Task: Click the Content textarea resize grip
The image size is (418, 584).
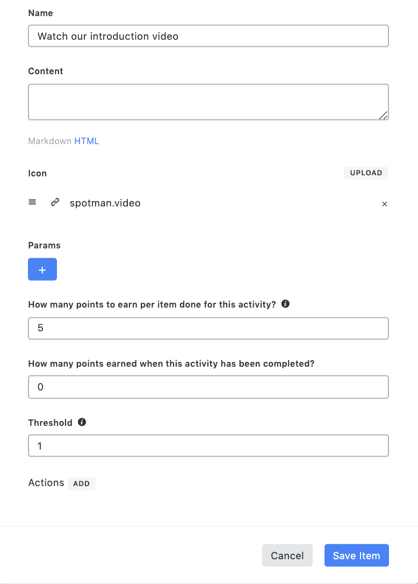Action: (x=384, y=115)
